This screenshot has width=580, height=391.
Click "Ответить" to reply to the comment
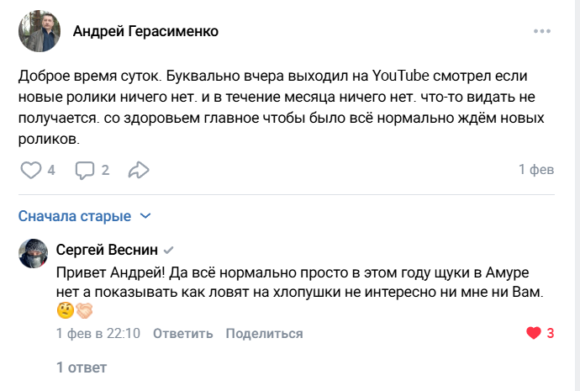(x=182, y=334)
